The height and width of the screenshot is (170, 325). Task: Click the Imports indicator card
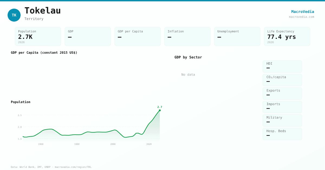pos(282,107)
